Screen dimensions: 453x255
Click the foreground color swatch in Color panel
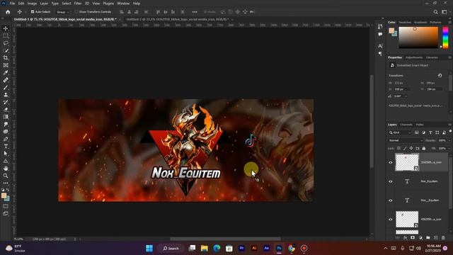click(x=391, y=30)
